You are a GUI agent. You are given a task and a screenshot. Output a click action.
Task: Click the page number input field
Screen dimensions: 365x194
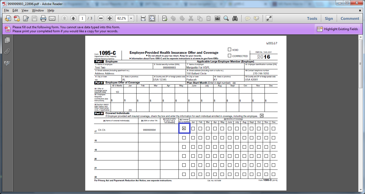(82, 18)
